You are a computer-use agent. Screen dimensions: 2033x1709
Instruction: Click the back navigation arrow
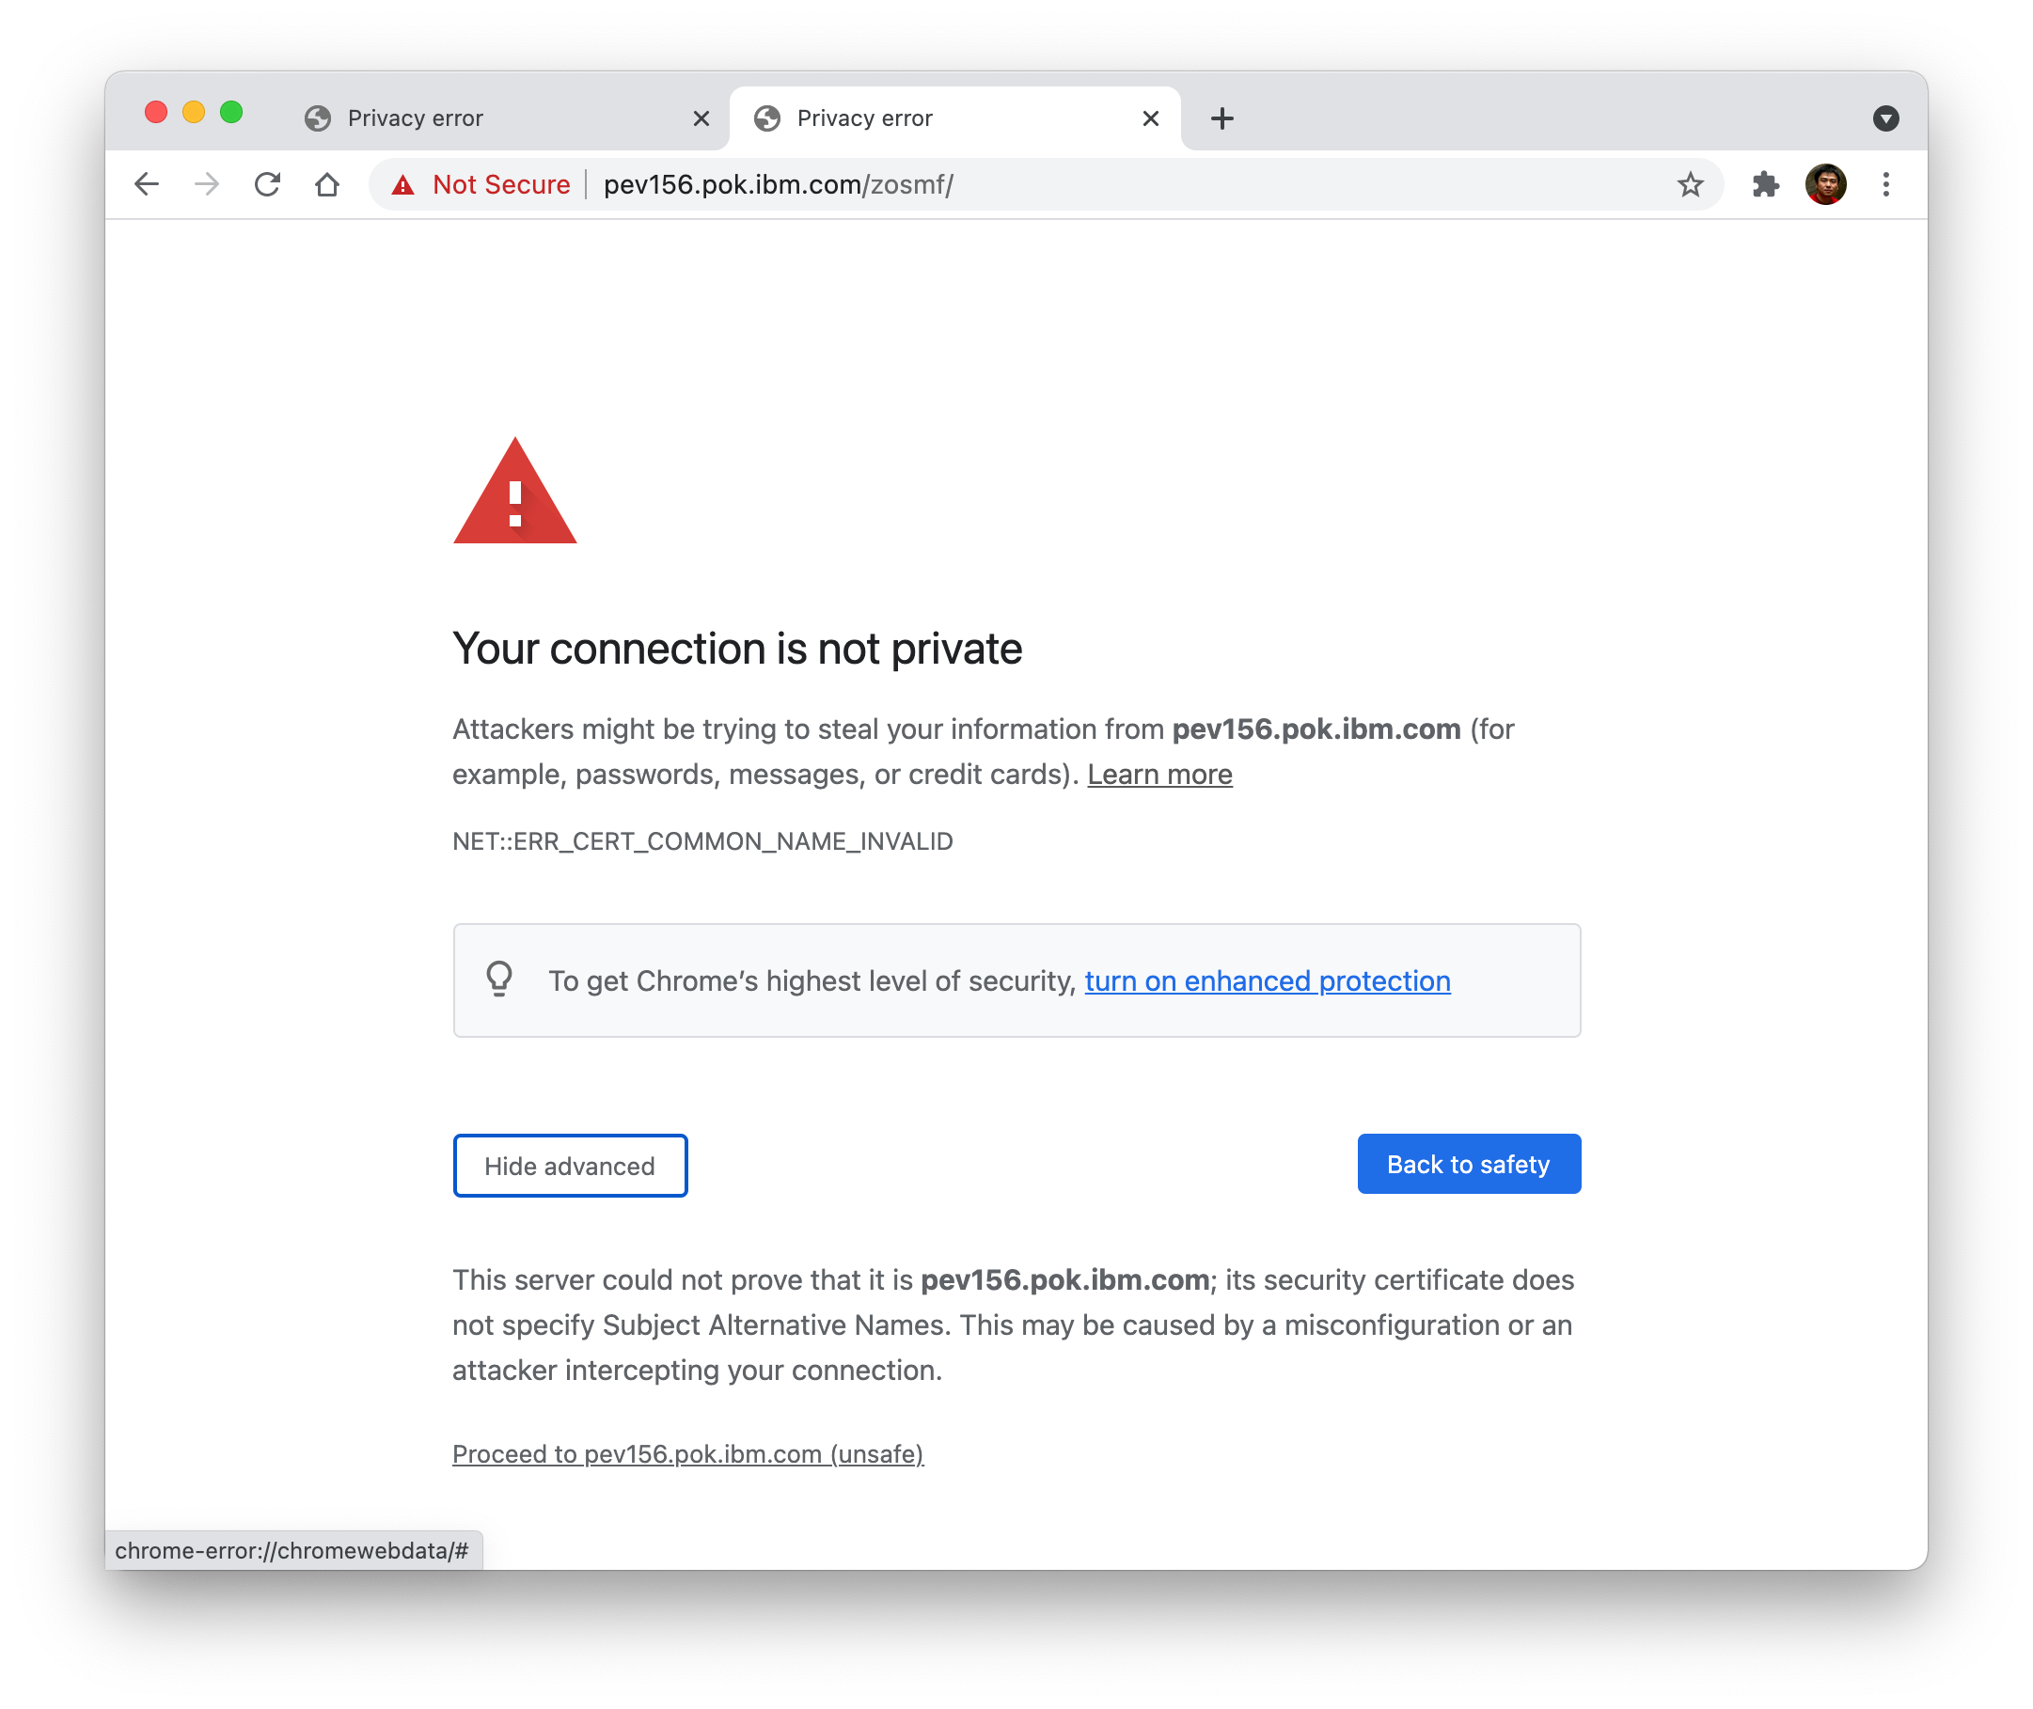[147, 184]
